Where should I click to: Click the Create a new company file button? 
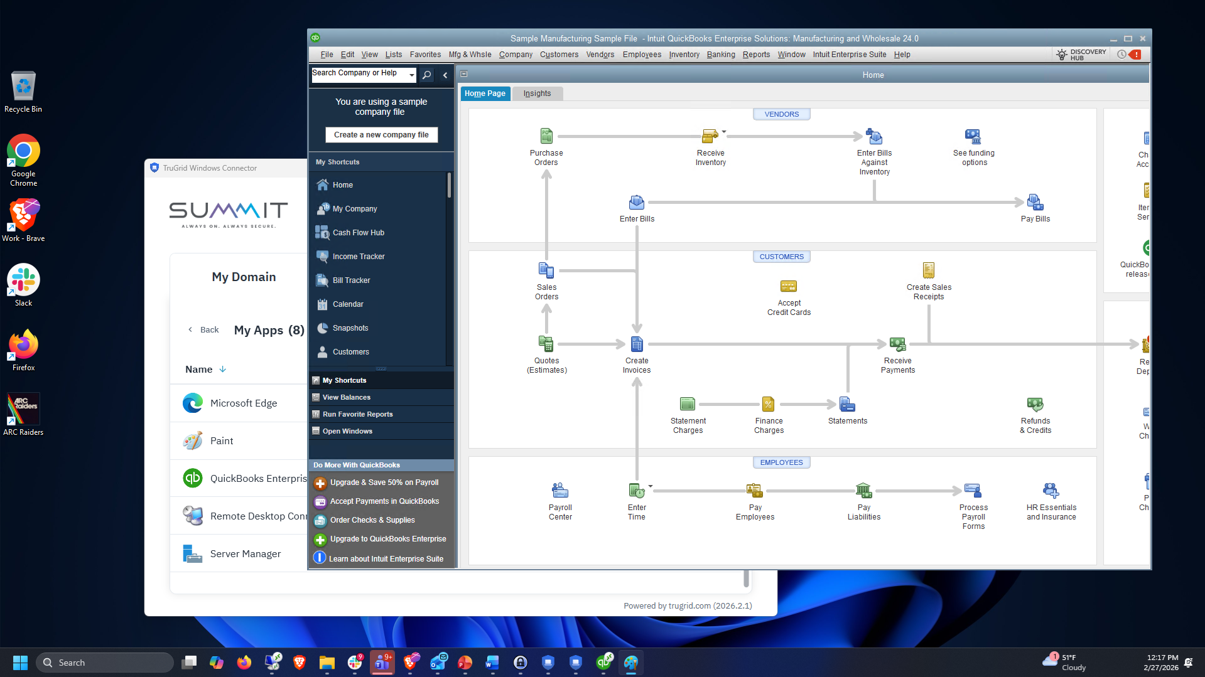point(381,134)
